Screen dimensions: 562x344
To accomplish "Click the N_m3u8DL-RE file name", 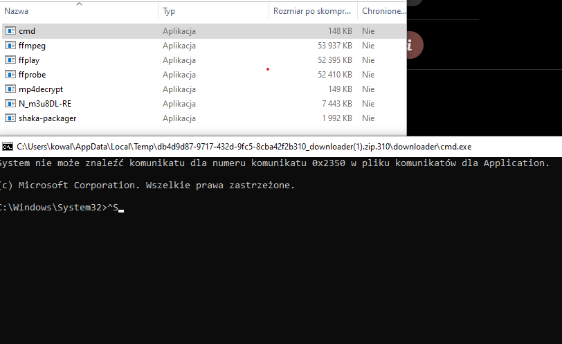I will [x=45, y=104].
